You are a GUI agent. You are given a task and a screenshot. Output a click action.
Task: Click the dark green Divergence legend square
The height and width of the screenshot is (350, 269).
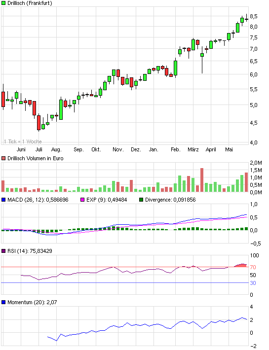(x=141, y=200)
